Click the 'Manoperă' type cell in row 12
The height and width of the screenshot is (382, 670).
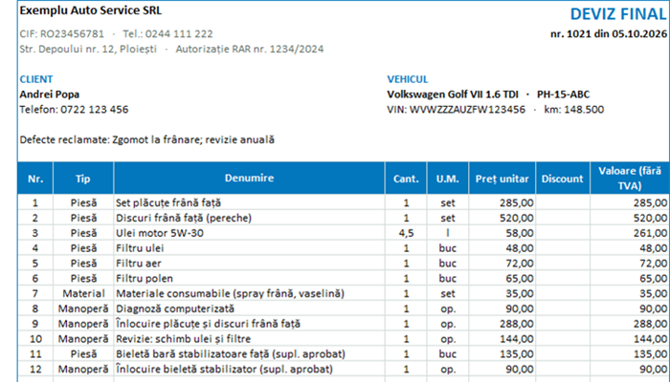83,370
